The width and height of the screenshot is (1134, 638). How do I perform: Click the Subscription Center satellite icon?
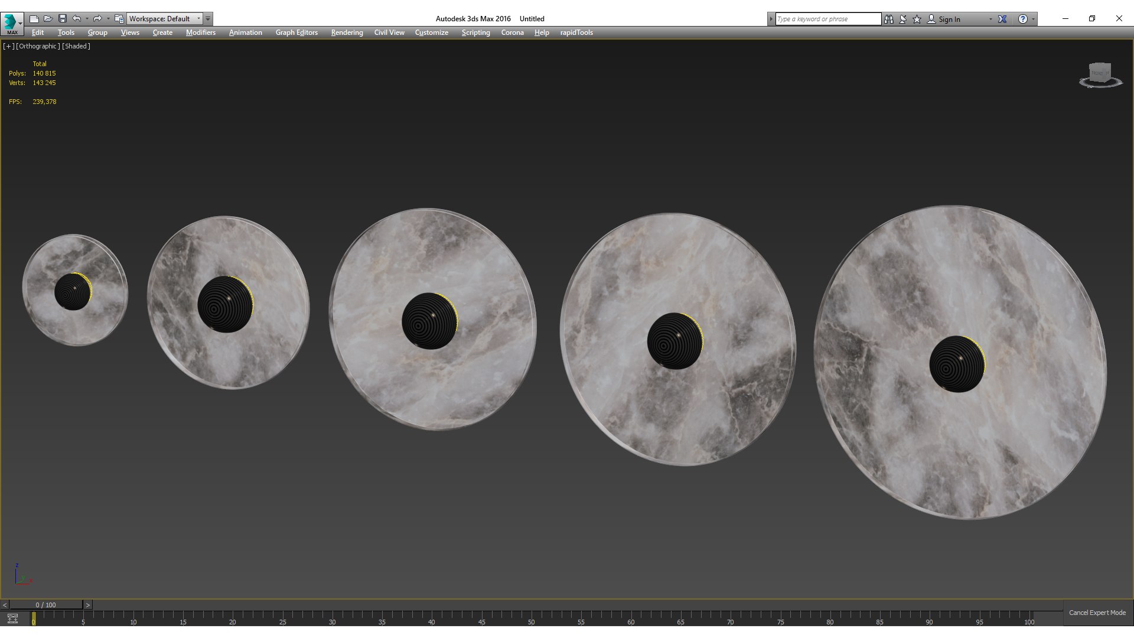click(903, 19)
